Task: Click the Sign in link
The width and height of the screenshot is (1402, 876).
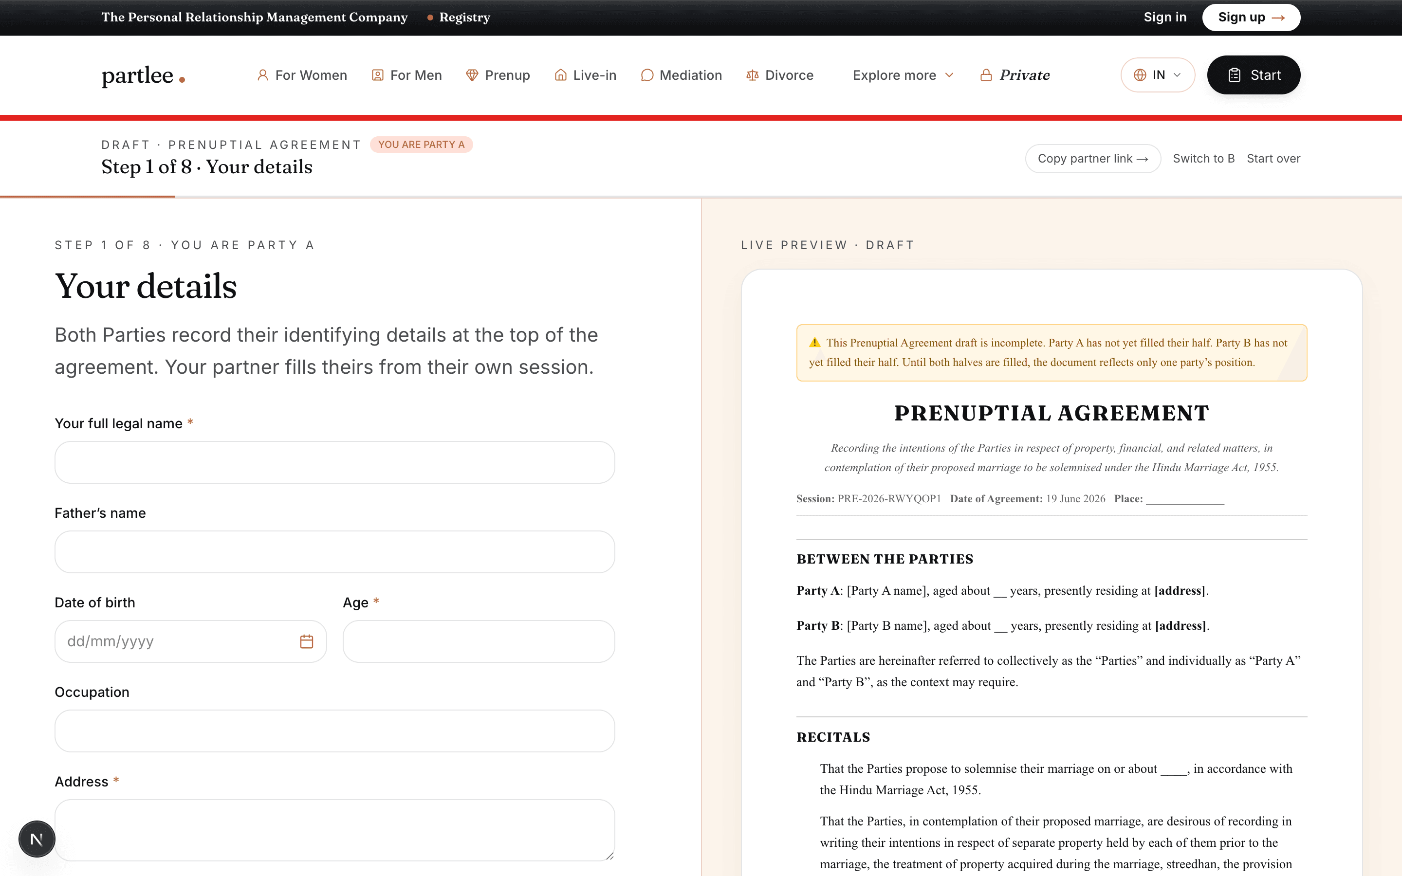Action: (x=1165, y=18)
